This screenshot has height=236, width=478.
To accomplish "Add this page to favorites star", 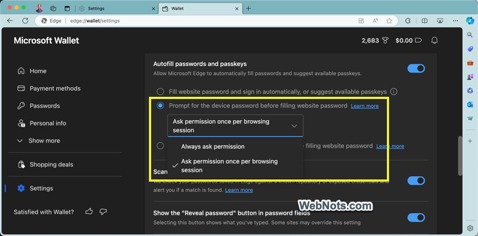I will pyautogui.click(x=389, y=21).
